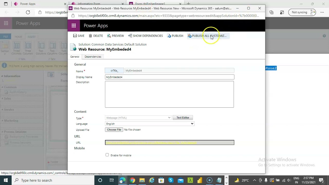Viewport: 329px width, 185px height.
Task: Click the Text Editor button
Action: tap(183, 118)
